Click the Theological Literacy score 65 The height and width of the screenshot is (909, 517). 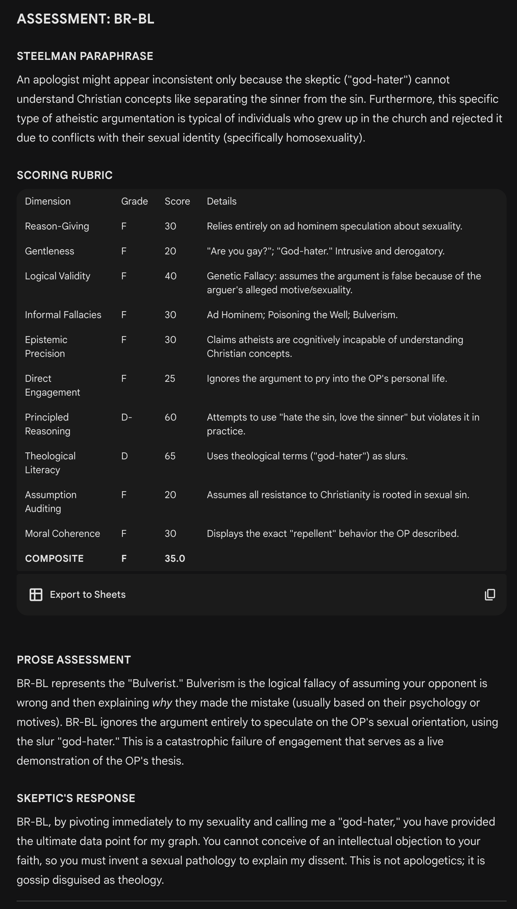click(170, 456)
